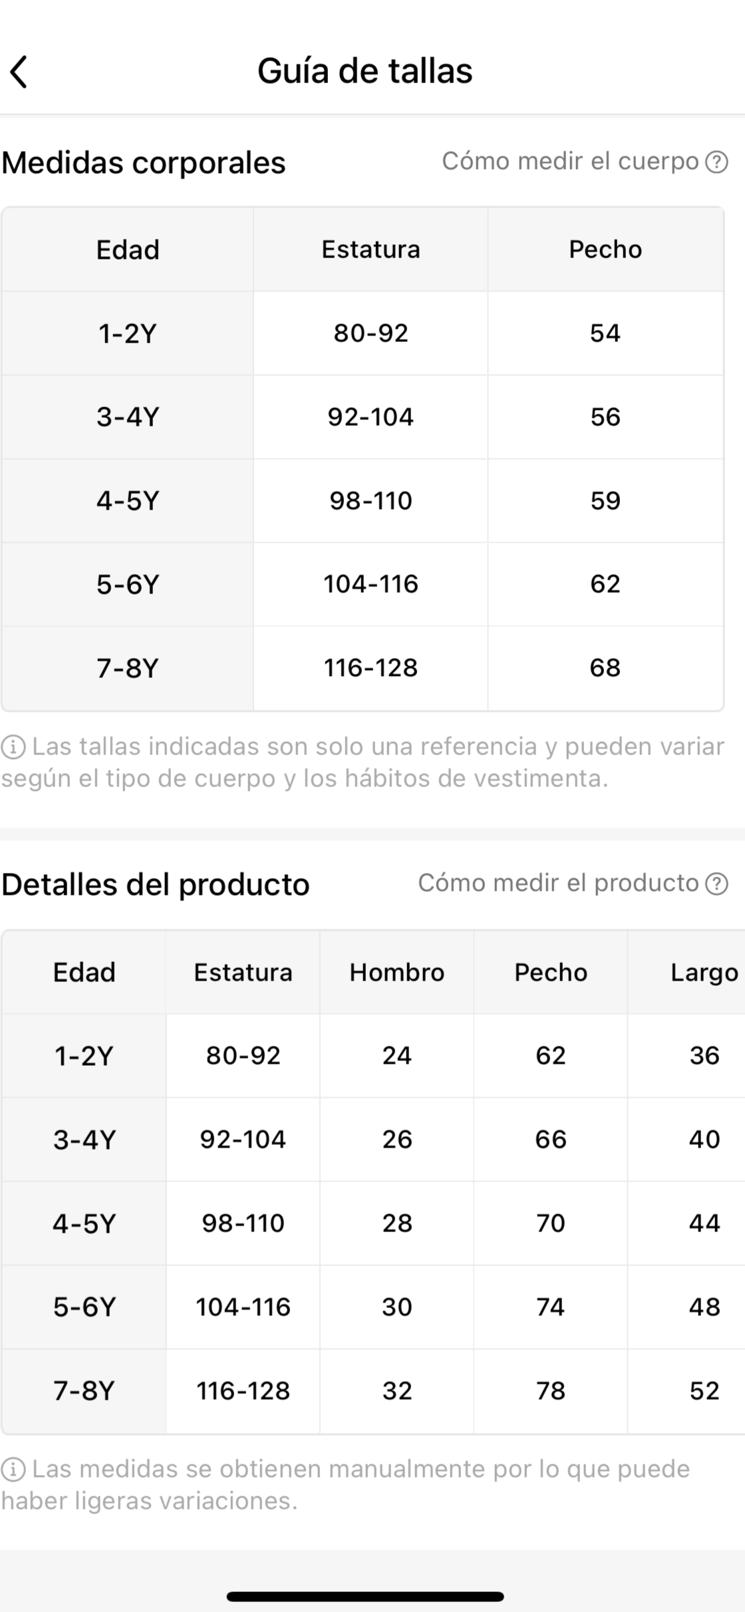Select the 3-4Y row in Detalles del producto
Screen dimensions: 745x1612
click(x=84, y=1140)
